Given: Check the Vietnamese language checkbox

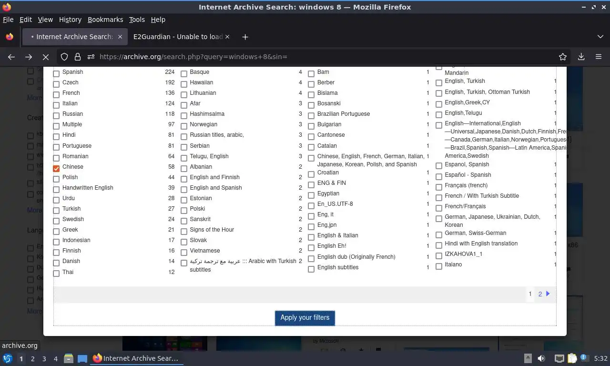Looking at the screenshot, I should click(x=184, y=252).
